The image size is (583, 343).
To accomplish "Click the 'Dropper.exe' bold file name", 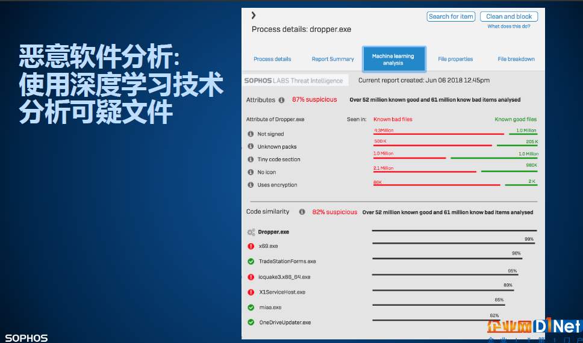I will point(273,232).
